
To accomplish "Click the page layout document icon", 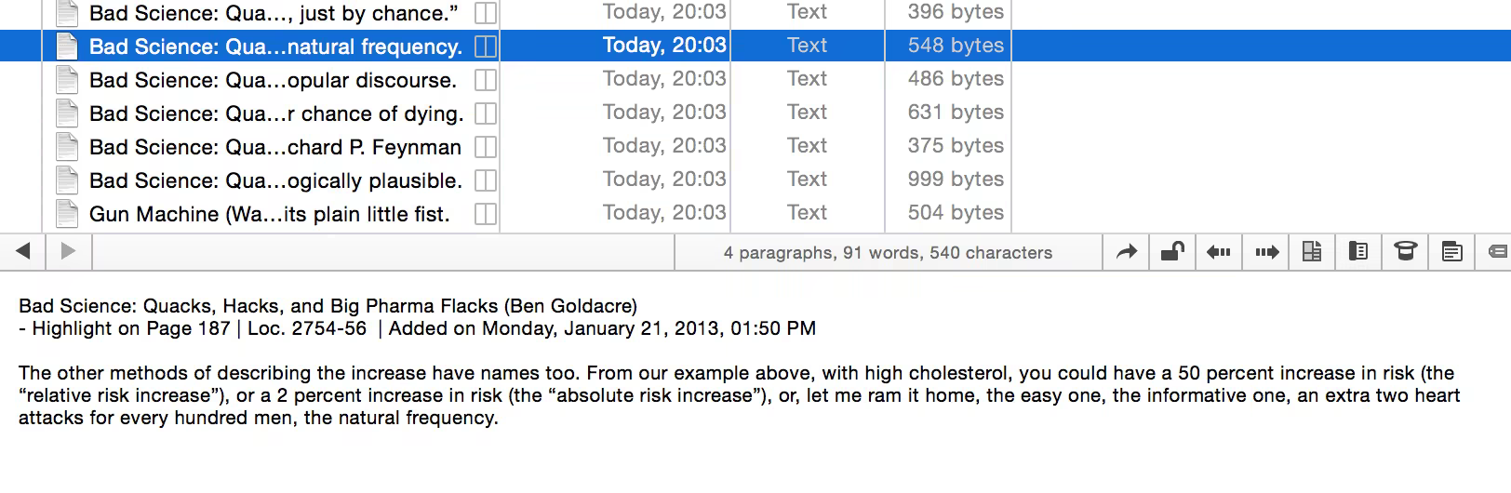I will coord(1312,251).
